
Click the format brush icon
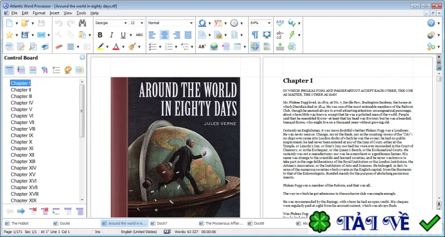pos(132,47)
